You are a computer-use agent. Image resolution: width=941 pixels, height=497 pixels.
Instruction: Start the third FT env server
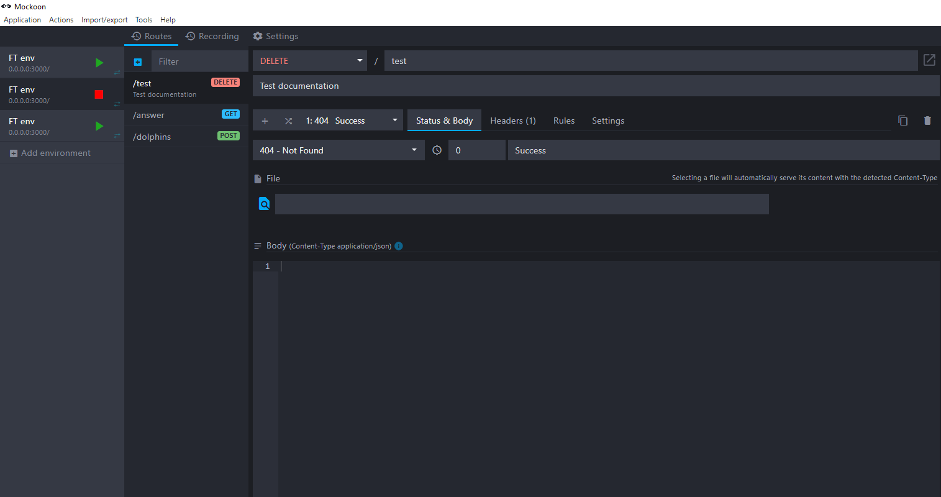click(99, 125)
